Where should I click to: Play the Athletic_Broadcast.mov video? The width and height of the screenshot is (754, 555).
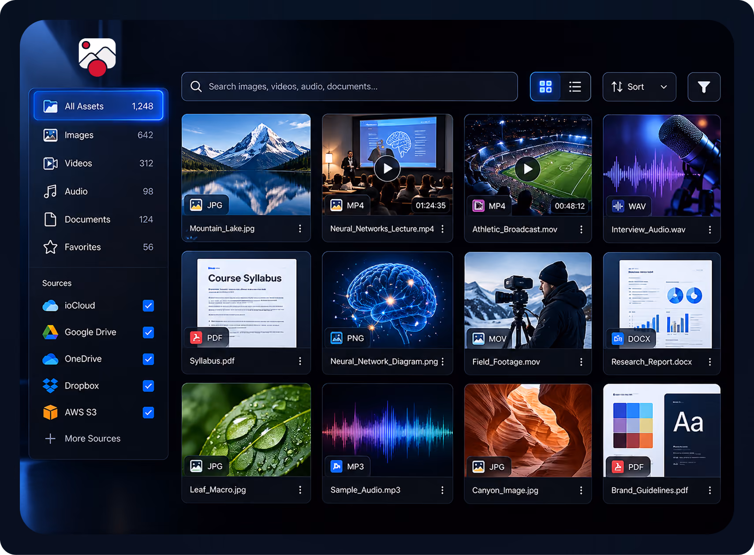click(x=527, y=169)
